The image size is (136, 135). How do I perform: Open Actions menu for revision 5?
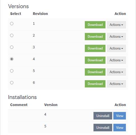coord(116,72)
